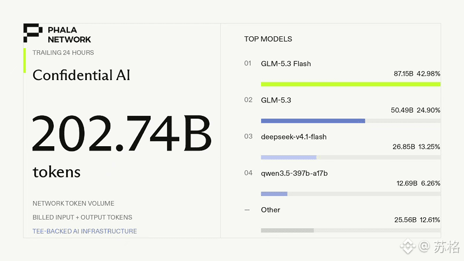
Task: Click the Binance watermark diamond icon
Action: click(x=408, y=246)
